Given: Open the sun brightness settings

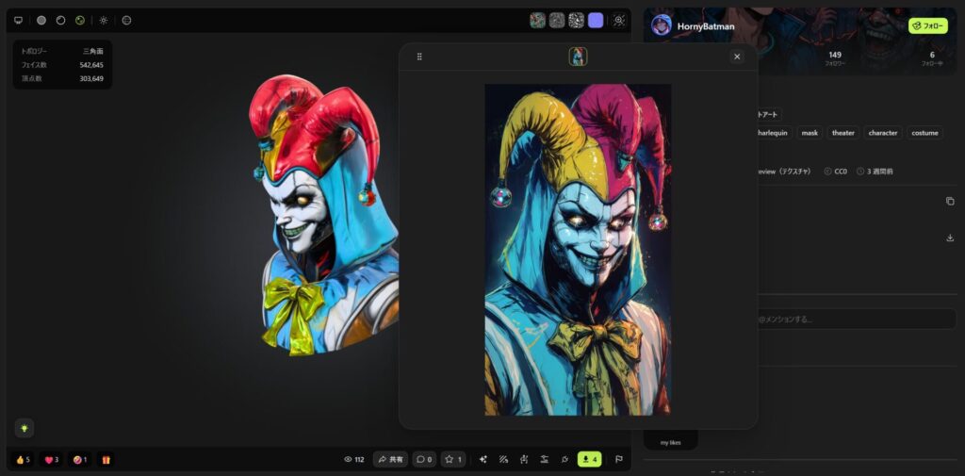Looking at the screenshot, I should point(104,20).
